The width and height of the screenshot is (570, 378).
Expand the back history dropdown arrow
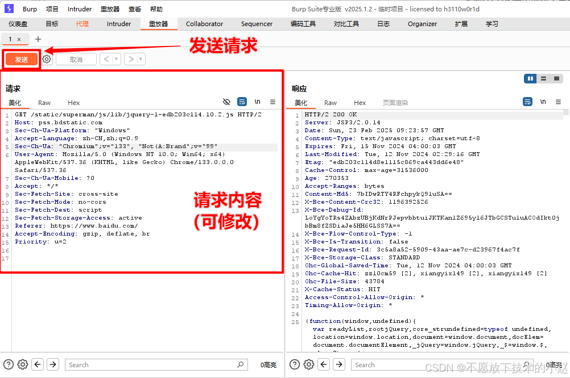(116, 59)
